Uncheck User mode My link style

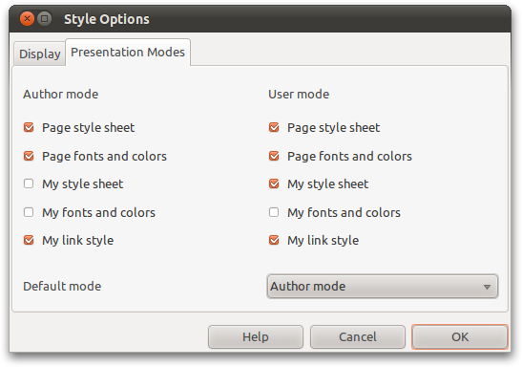tap(274, 240)
